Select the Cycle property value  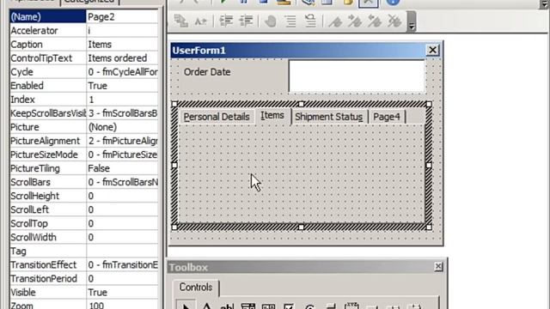point(122,72)
